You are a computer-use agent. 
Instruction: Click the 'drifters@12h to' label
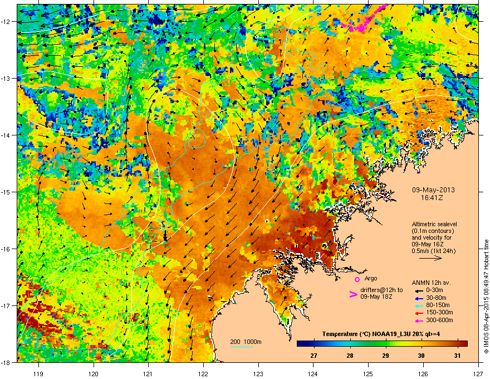(x=381, y=290)
